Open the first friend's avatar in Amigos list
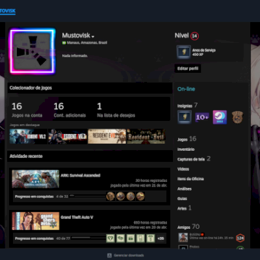 pyautogui.click(x=183, y=237)
